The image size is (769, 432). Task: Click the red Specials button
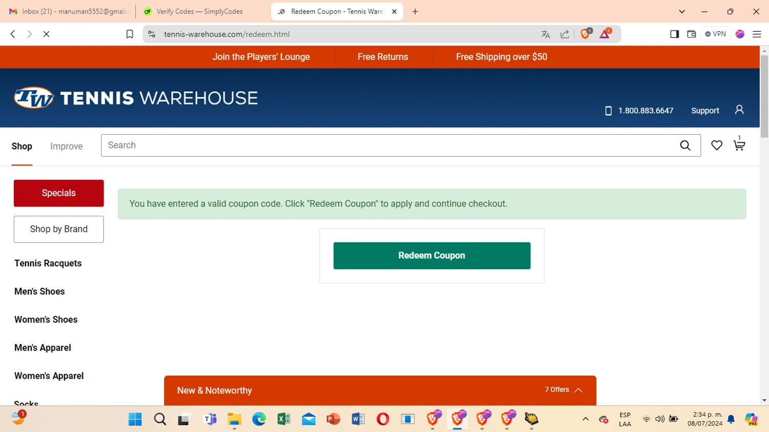[x=59, y=193]
